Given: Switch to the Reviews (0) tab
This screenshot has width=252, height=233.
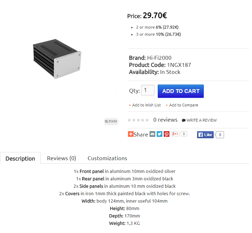Looking at the screenshot, I should point(61,158).
